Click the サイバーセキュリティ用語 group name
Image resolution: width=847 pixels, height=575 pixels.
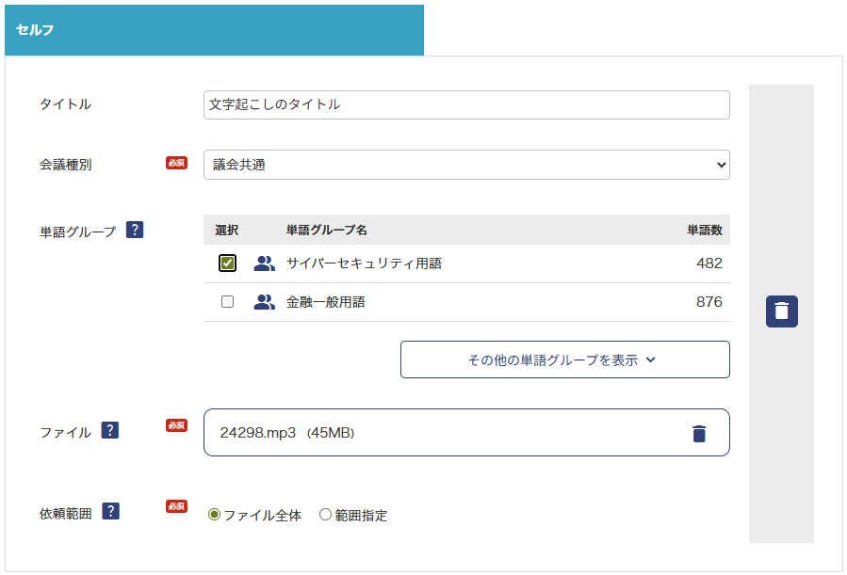pyautogui.click(x=364, y=264)
